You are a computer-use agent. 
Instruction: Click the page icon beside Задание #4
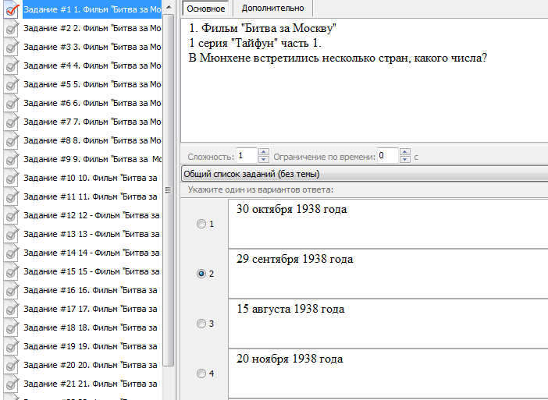point(11,65)
